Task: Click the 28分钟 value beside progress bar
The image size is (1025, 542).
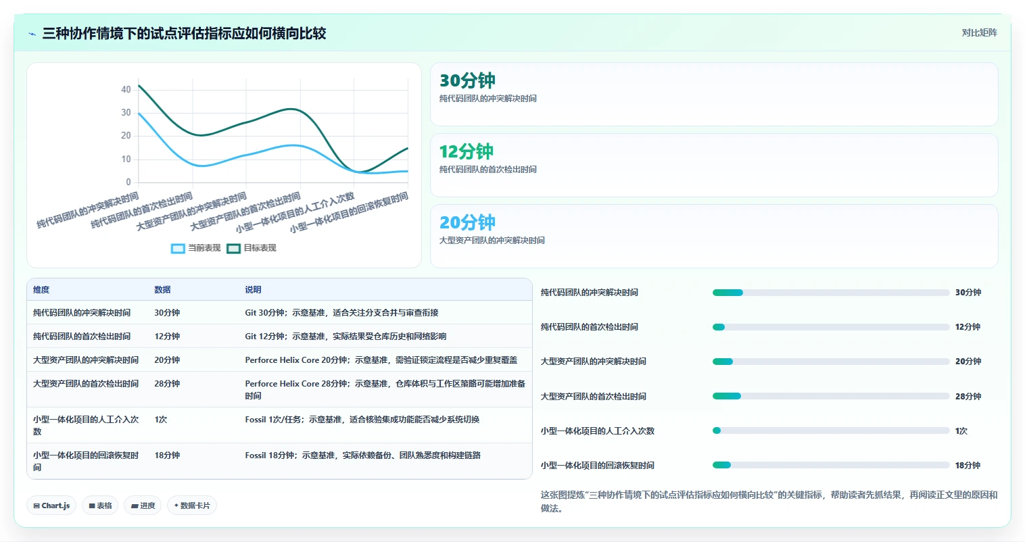Action: (968, 397)
